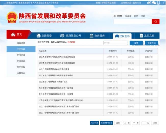Viewport: 166px width, 133px height.
Task: Click the 政民互动 chat bubble icon
Action: pyautogui.click(x=117, y=36)
